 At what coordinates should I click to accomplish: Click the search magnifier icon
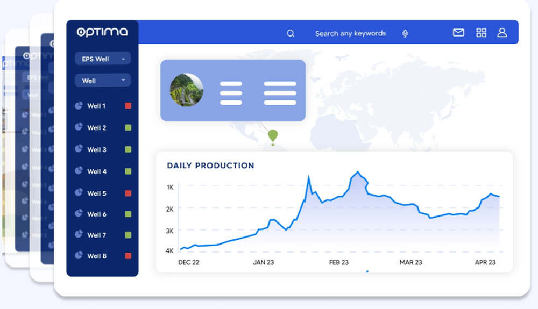(291, 33)
